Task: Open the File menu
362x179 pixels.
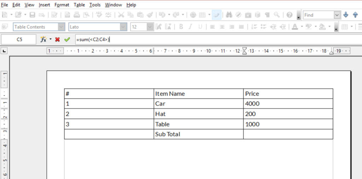Action: [4, 5]
